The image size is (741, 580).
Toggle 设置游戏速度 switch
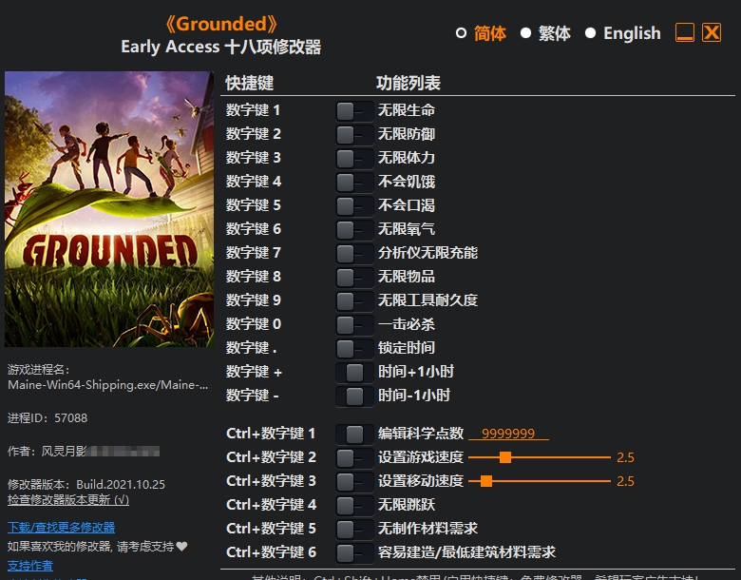point(354,457)
